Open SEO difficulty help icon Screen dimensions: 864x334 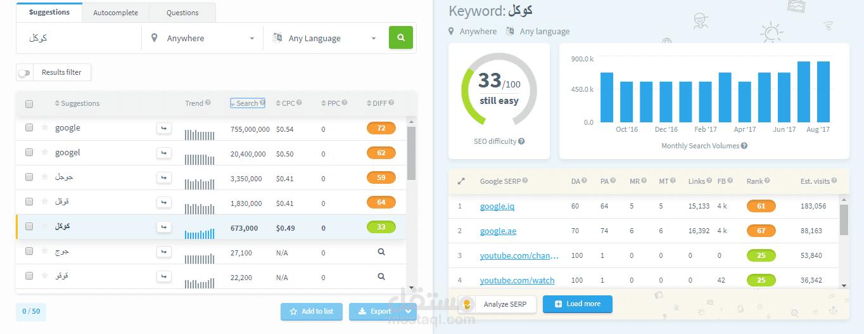(x=521, y=141)
